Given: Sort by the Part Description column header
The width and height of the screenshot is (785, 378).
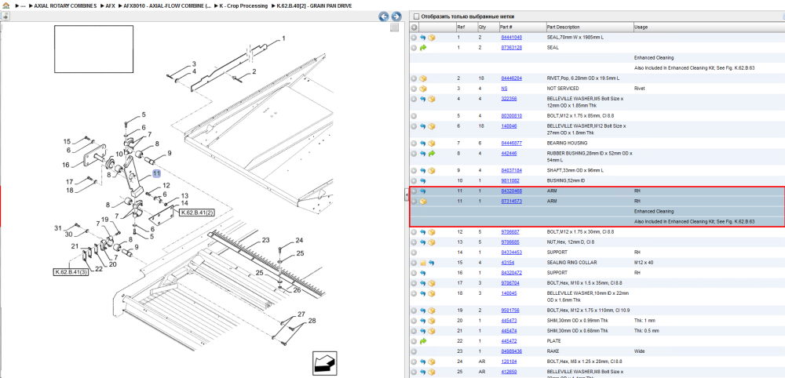Looking at the screenshot, I should [x=563, y=27].
